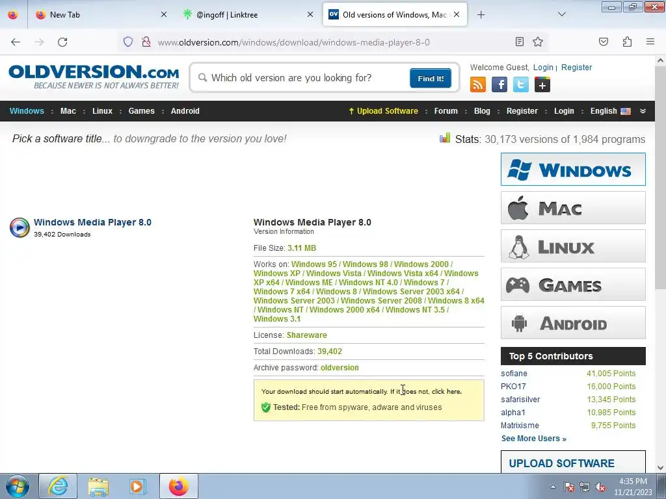Select Windows in the site navigation bar

[27, 111]
